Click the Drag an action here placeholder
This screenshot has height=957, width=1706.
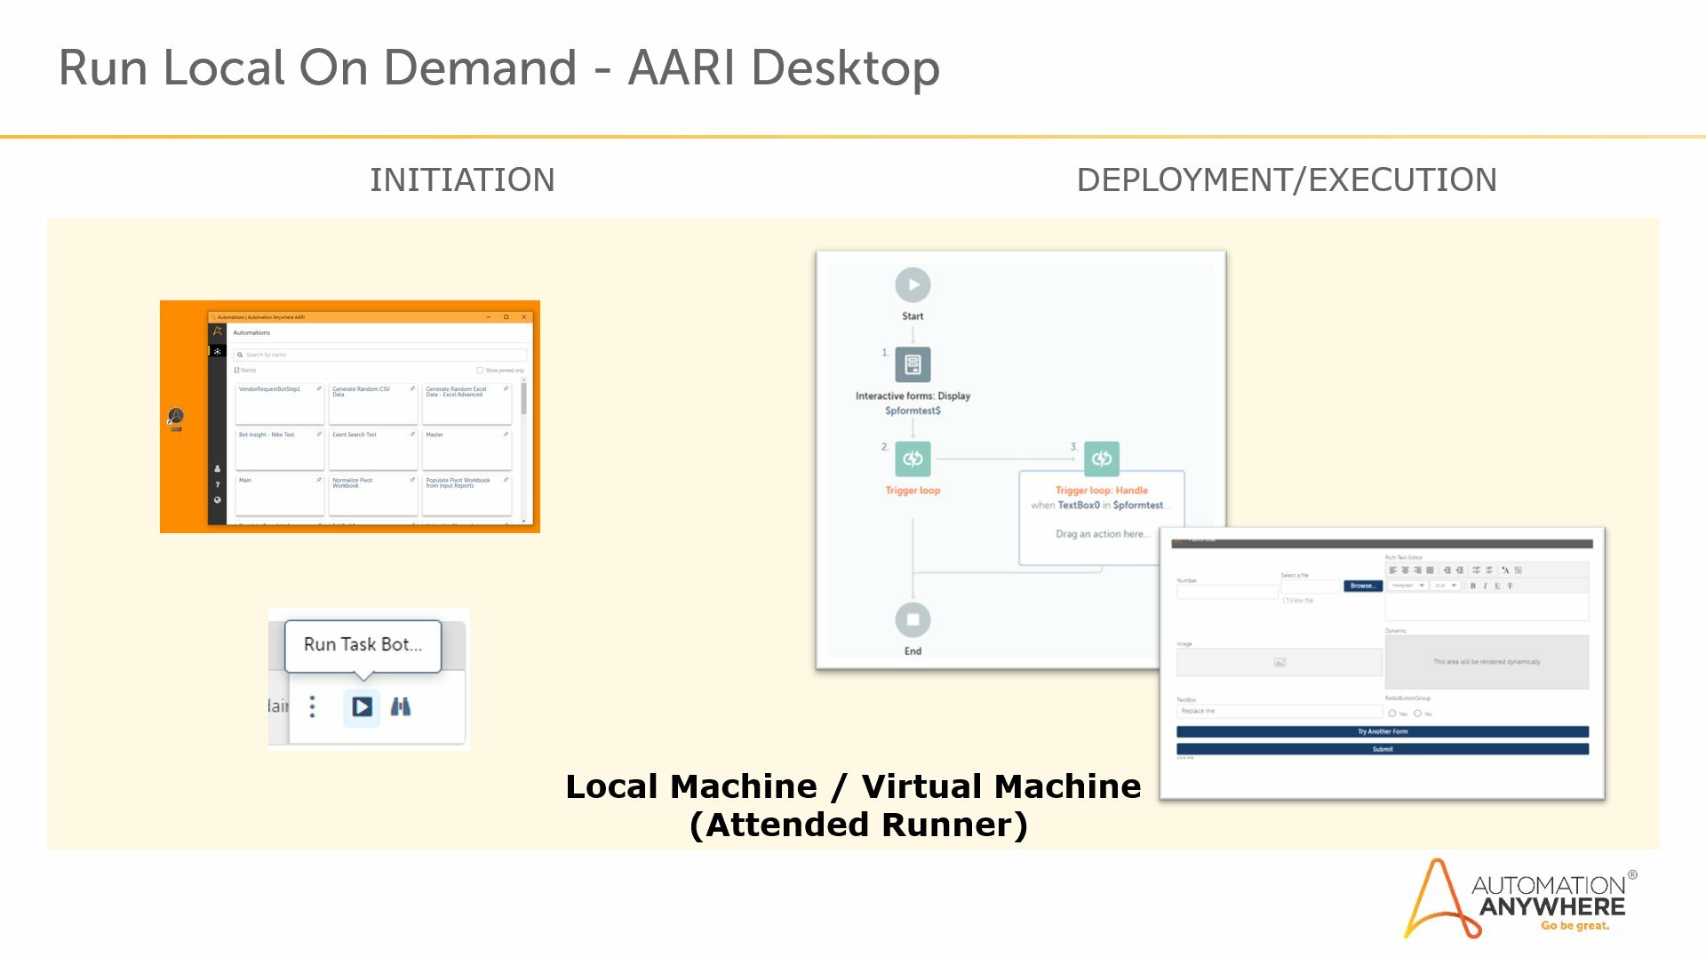pyautogui.click(x=1102, y=534)
